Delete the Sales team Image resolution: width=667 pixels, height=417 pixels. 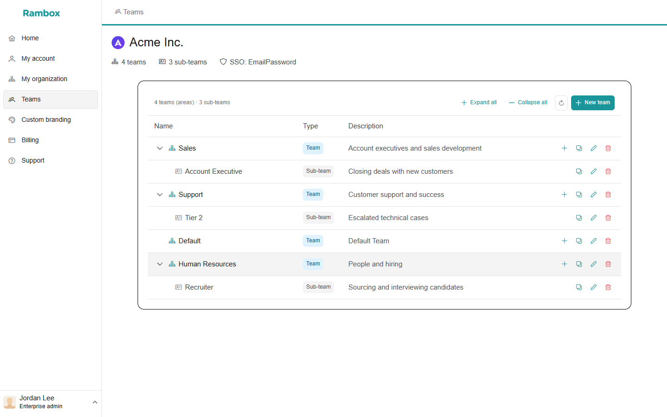pyautogui.click(x=608, y=148)
